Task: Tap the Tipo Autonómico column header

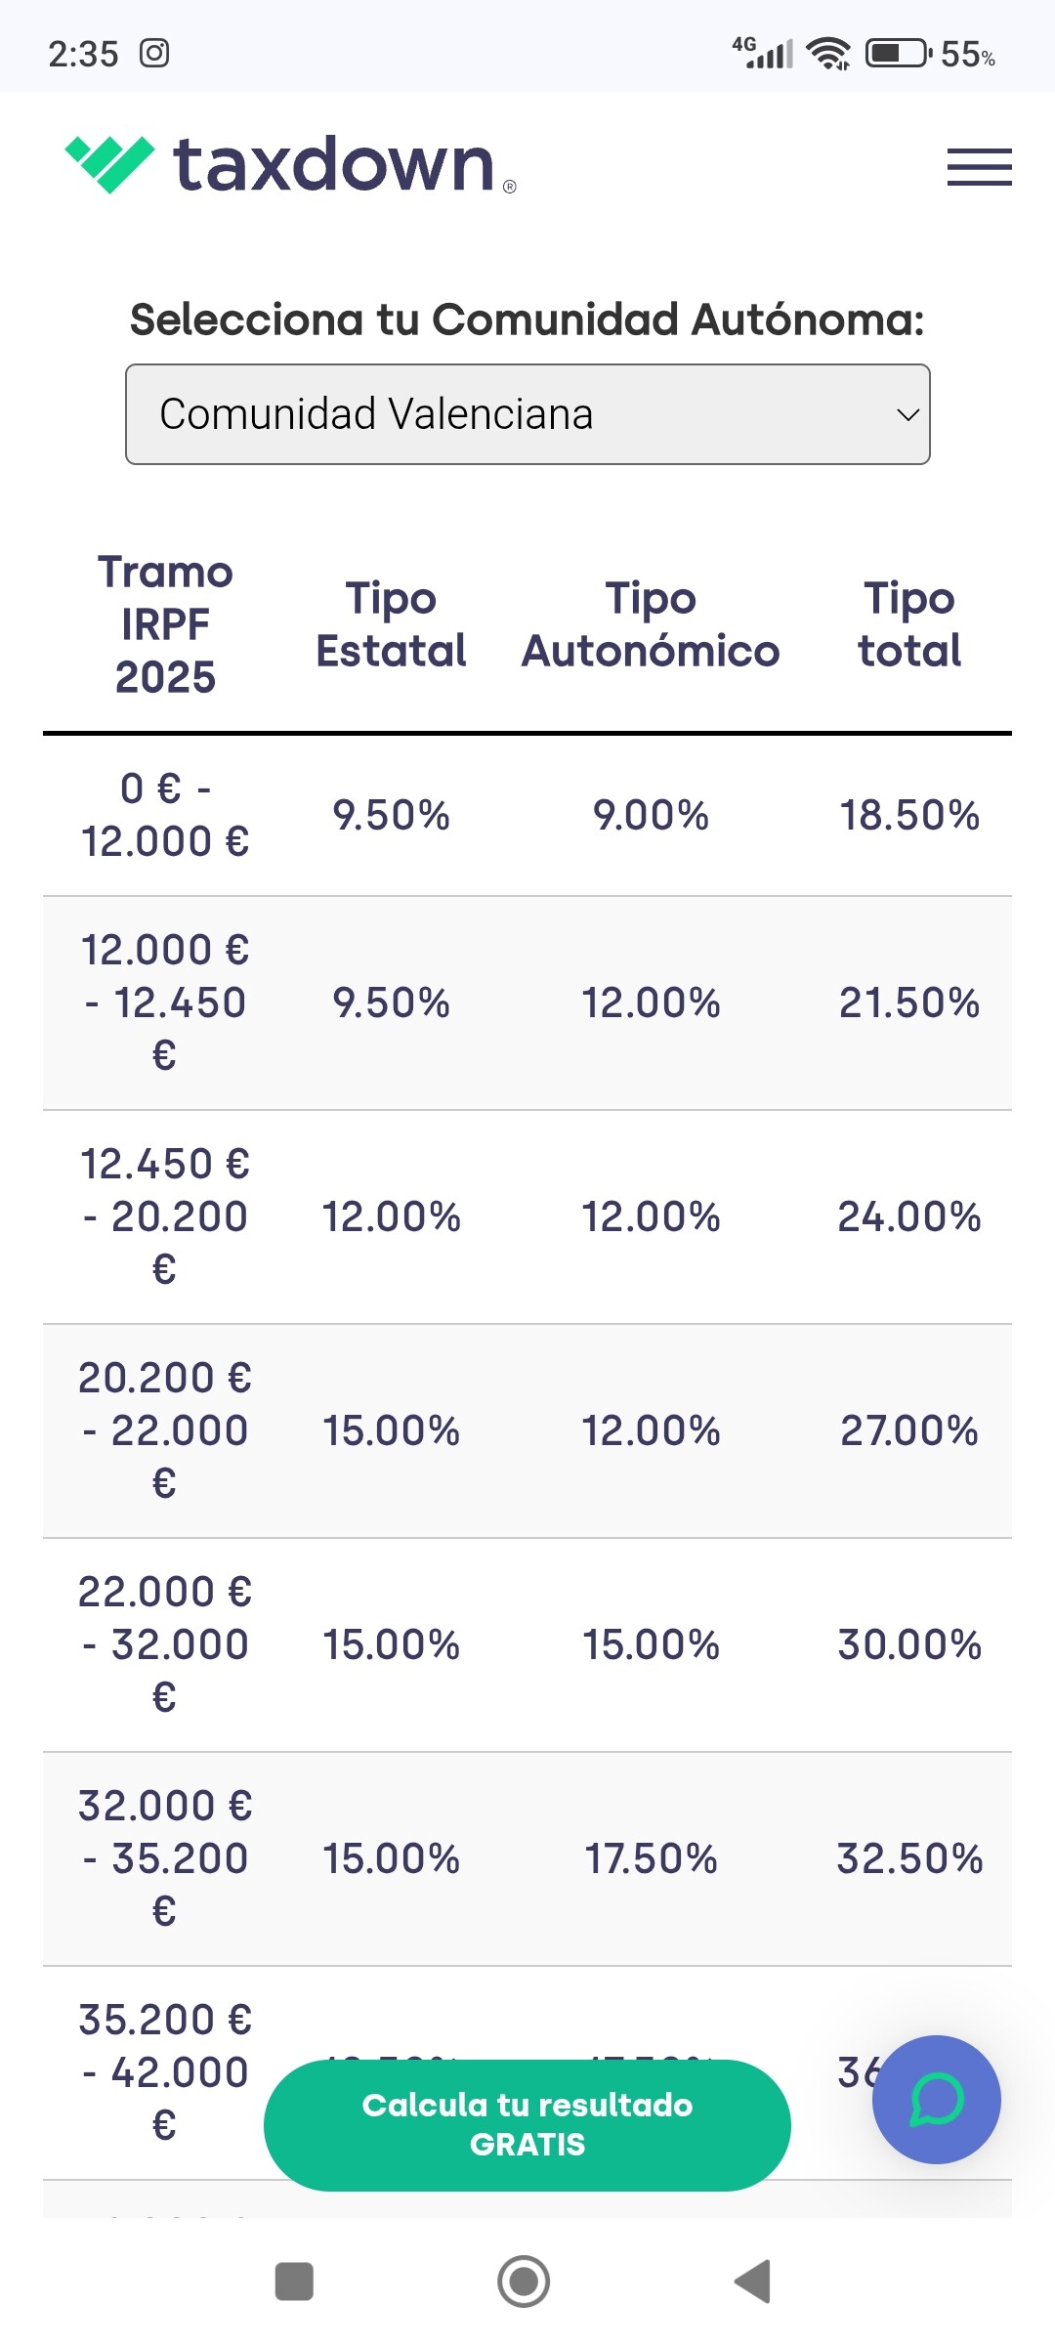Action: click(651, 624)
